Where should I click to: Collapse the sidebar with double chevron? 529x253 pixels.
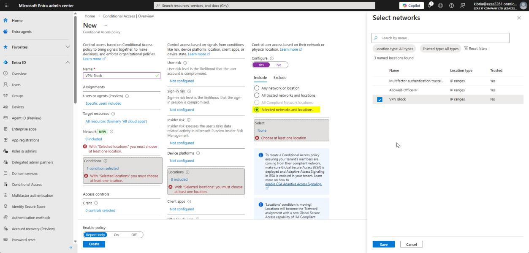pyautogui.click(x=71, y=248)
